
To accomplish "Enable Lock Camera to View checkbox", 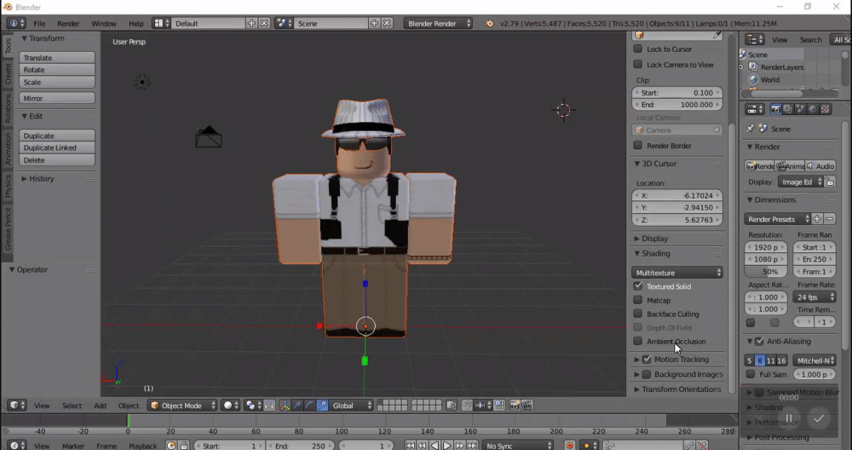I will tap(638, 65).
